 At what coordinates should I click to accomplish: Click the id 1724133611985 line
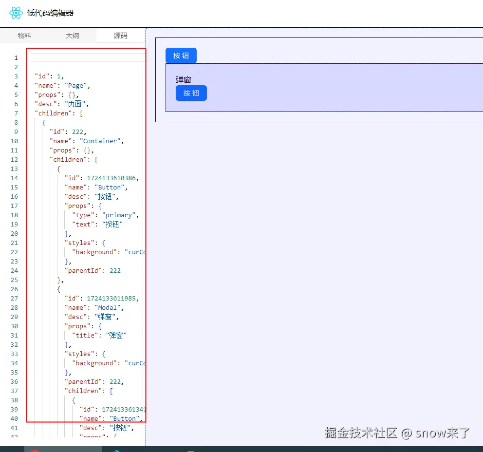pyautogui.click(x=102, y=298)
